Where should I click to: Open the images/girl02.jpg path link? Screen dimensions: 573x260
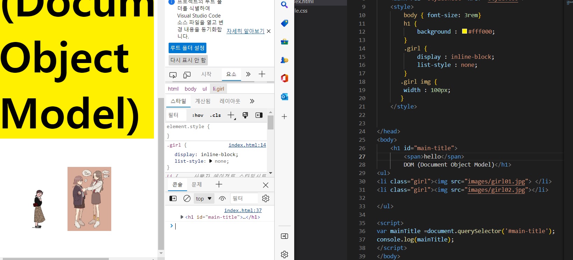496,190
